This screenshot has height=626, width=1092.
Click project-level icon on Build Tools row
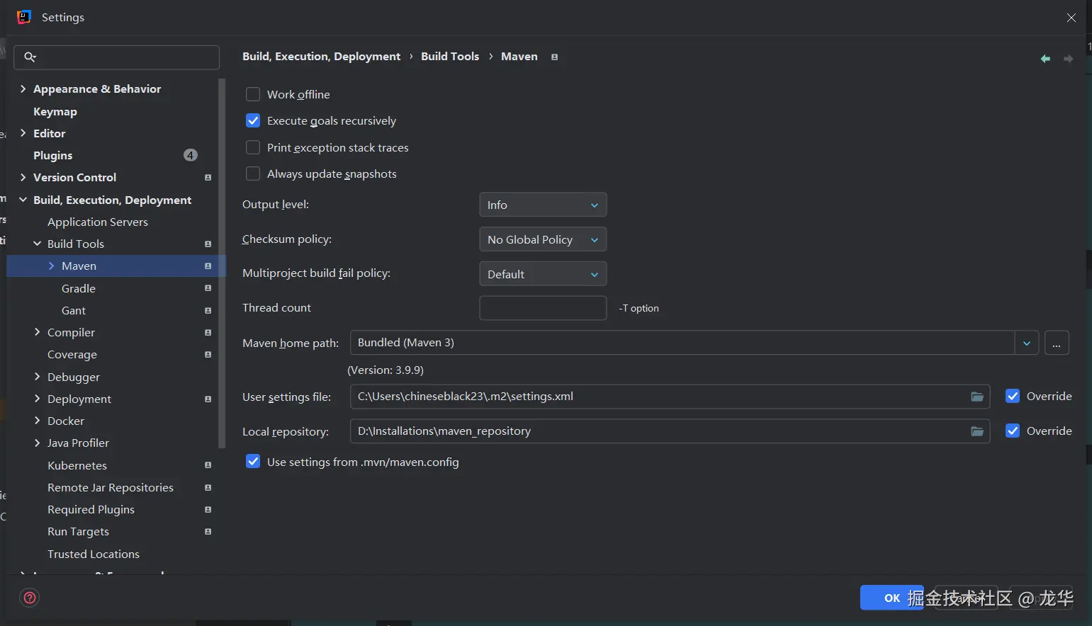[x=208, y=244]
